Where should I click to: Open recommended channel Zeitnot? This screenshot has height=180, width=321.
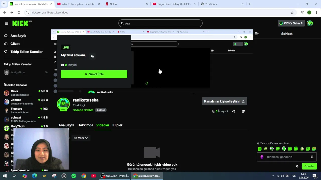[26, 102]
